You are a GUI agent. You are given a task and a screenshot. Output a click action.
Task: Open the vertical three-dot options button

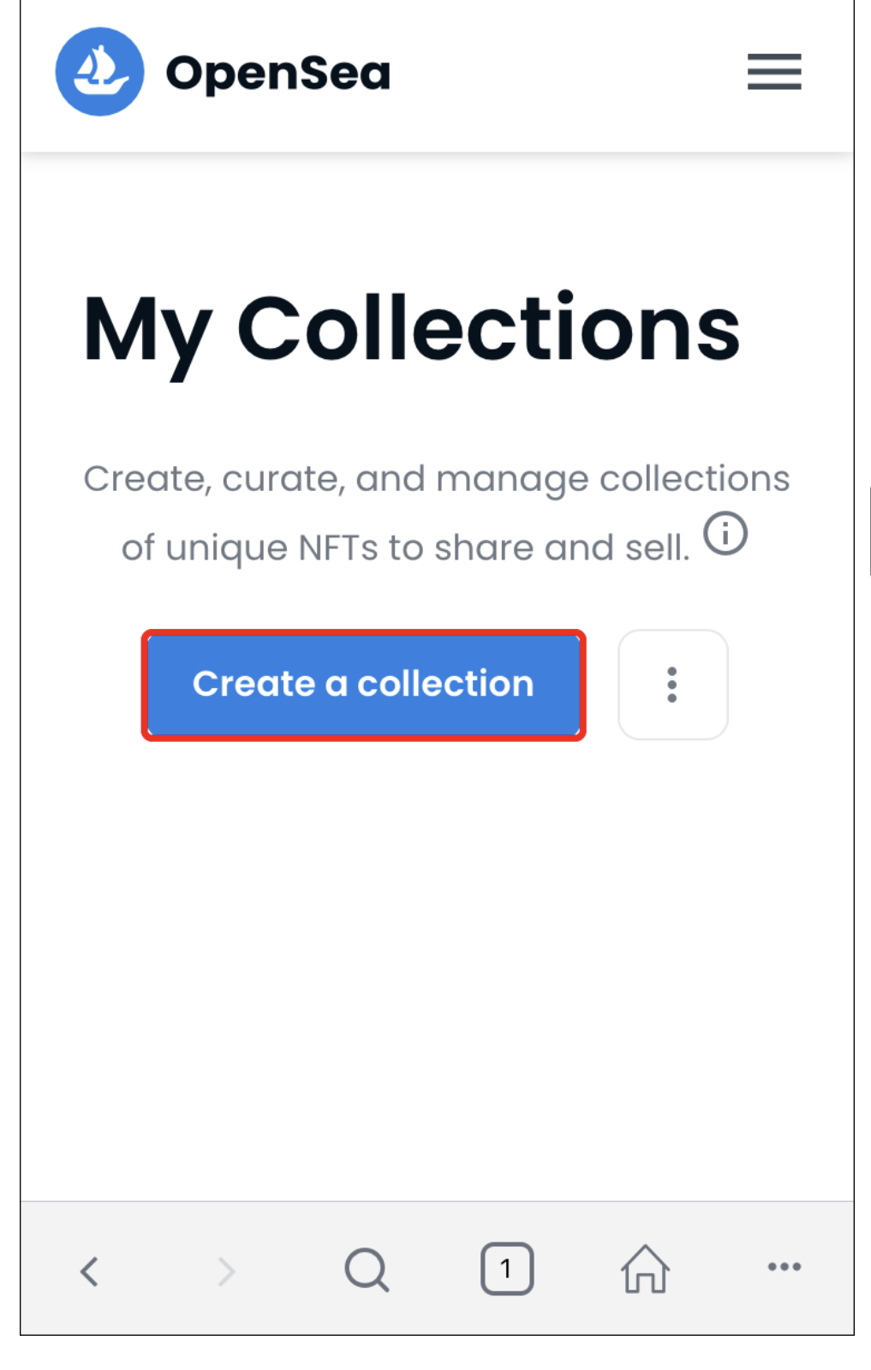[x=673, y=685]
